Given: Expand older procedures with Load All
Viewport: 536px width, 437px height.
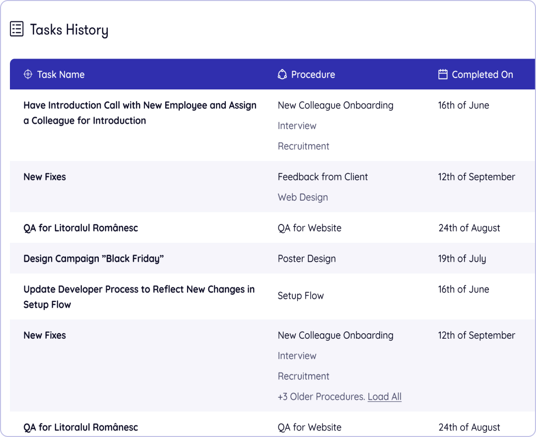Looking at the screenshot, I should pos(384,397).
